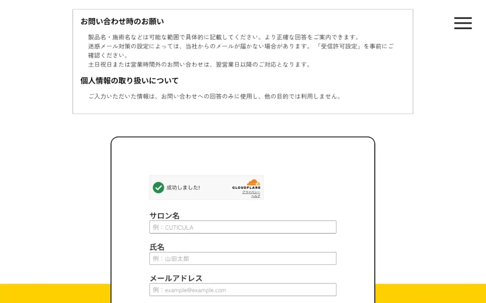The image size is (486, 303).
Task: Click the メールアドレス label
Action: coord(176,278)
